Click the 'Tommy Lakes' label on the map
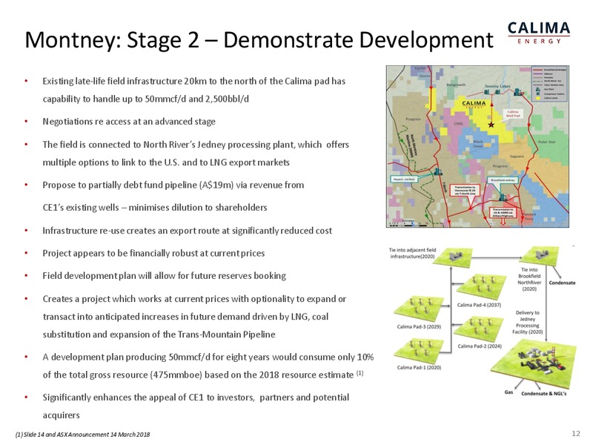Image resolution: width=593 pixels, height=445 pixels. point(497,86)
